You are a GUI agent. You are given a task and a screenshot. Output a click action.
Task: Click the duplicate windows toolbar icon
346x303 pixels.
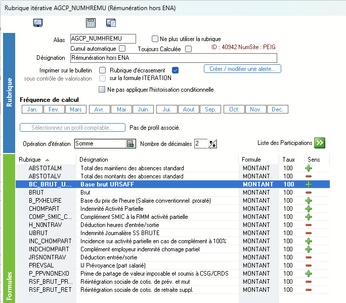pyautogui.click(x=111, y=22)
